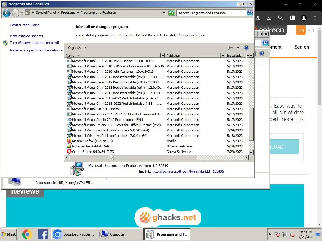Click the Start button

point(8,234)
